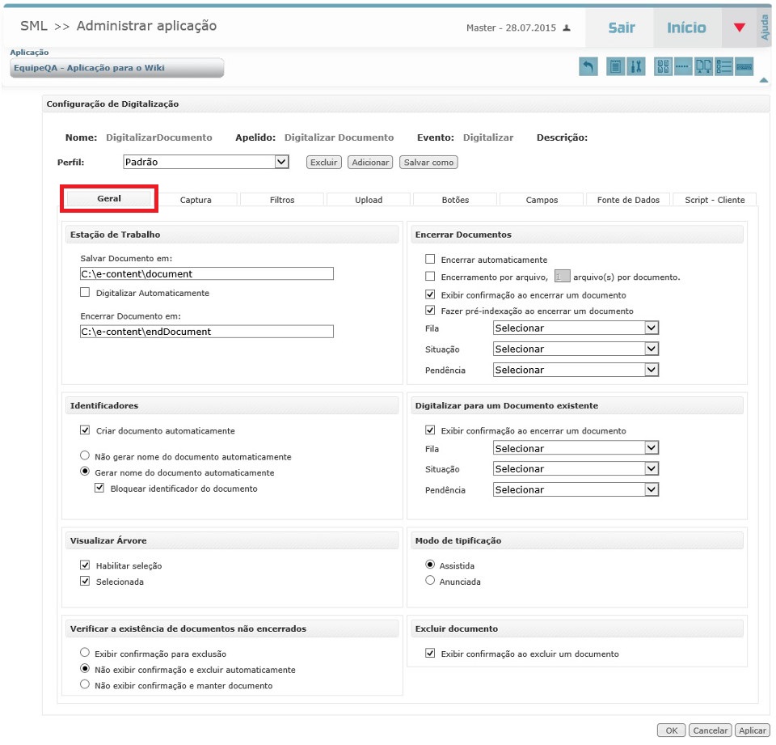This screenshot has height=745, width=776.
Task: Open the wrench and screwdriver tools icon
Action: 635,67
